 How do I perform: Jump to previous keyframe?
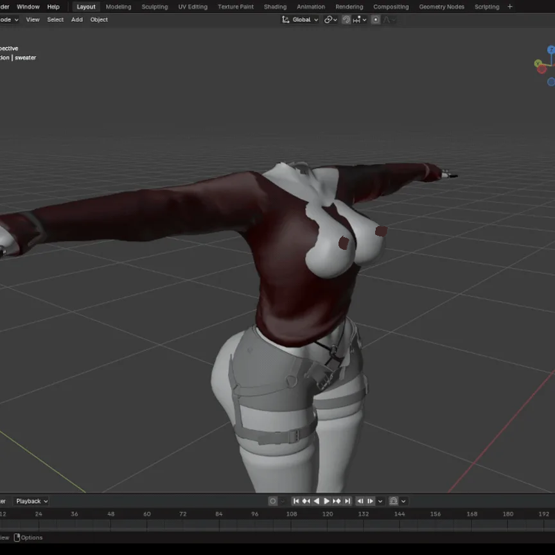(x=306, y=501)
